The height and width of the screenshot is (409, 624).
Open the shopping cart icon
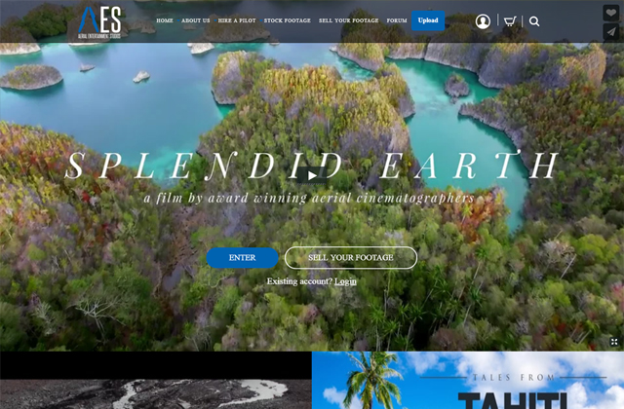[x=510, y=21]
